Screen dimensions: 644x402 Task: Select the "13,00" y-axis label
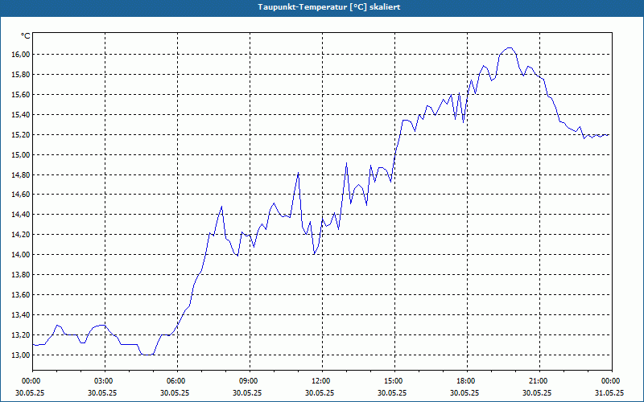(20, 355)
